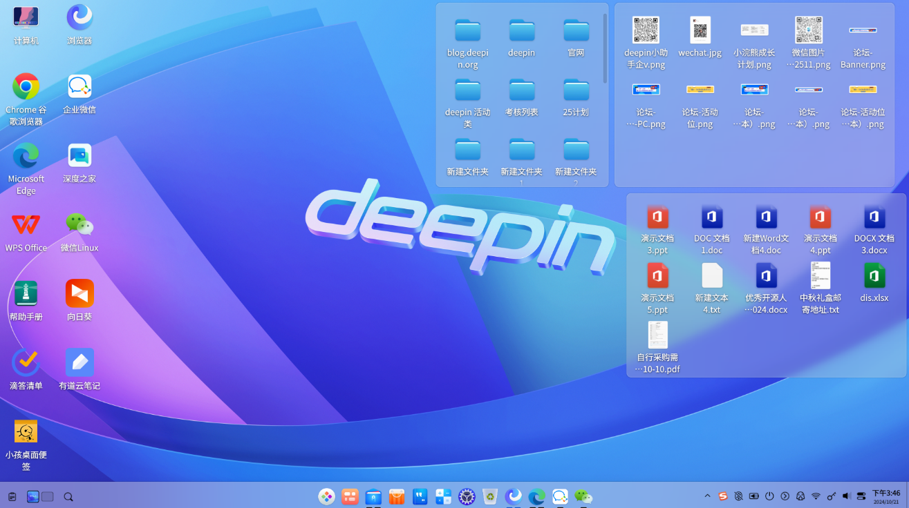Screen dimensions: 909x508
Task: Launch deepin Browser from the taskbar
Action: [514, 496]
